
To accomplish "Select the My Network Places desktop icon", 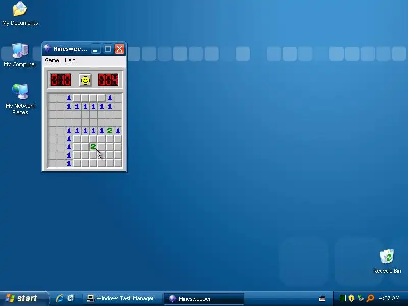I will pyautogui.click(x=20, y=99).
